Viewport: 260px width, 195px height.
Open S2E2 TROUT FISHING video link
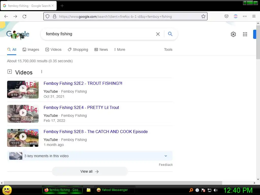click(83, 83)
